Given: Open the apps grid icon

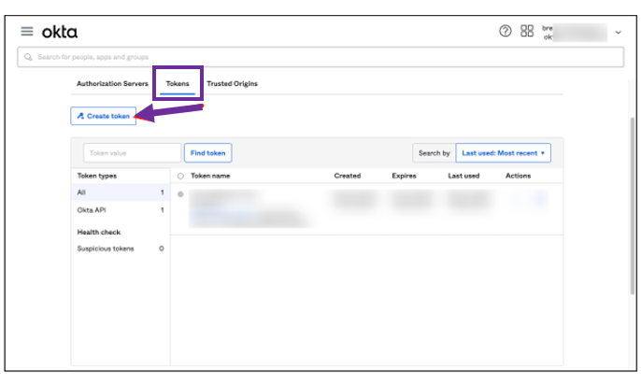Looking at the screenshot, I should click(527, 31).
